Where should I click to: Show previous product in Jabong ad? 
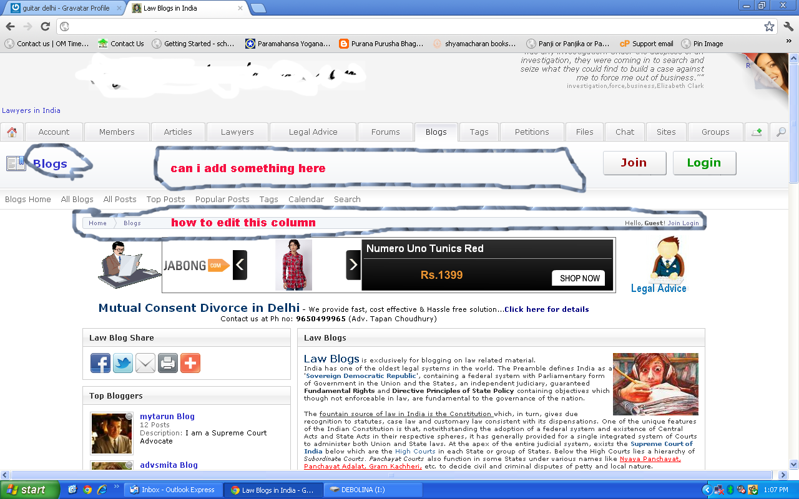point(240,265)
